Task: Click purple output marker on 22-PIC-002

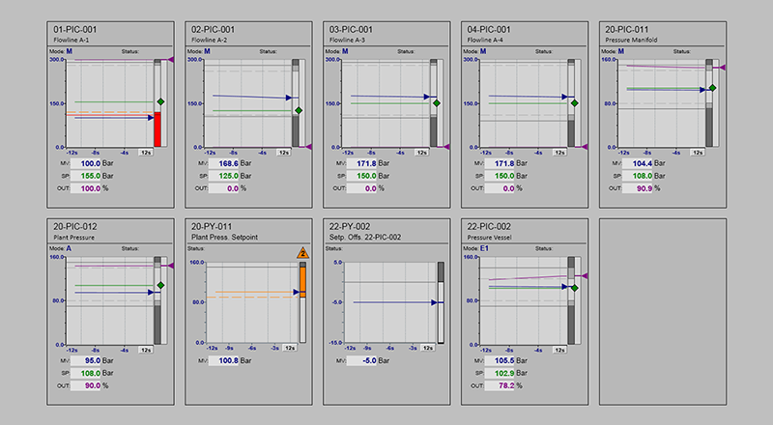Action: (x=585, y=276)
